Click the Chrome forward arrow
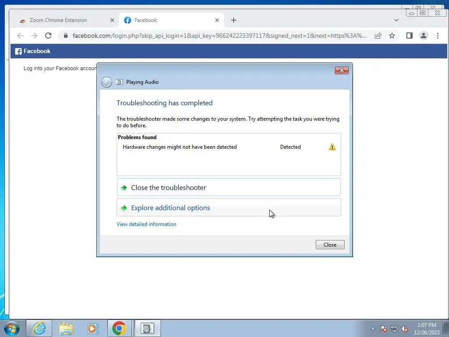 pos(34,36)
